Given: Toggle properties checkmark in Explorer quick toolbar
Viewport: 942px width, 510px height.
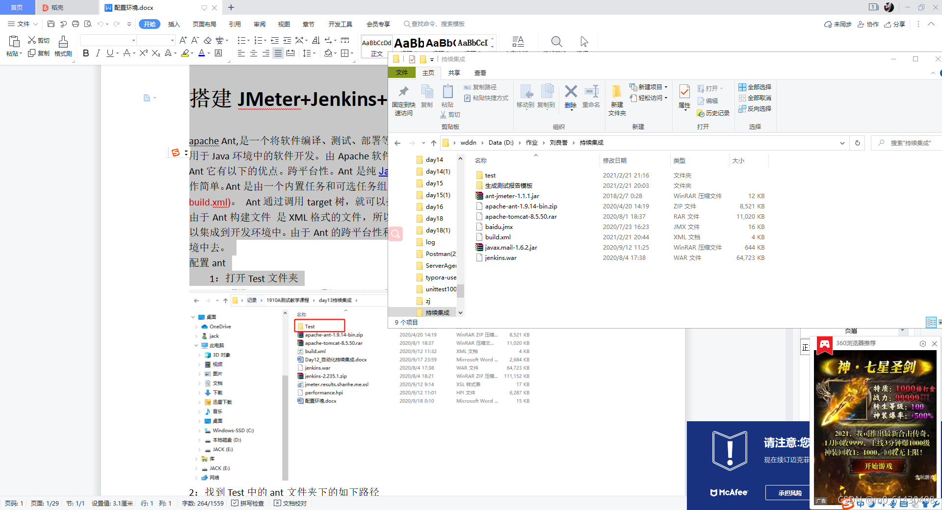Looking at the screenshot, I should pyautogui.click(x=412, y=59).
